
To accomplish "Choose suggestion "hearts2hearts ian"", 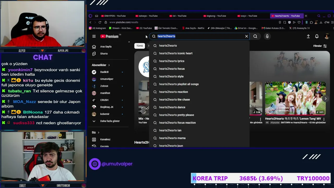I will coord(199,130).
